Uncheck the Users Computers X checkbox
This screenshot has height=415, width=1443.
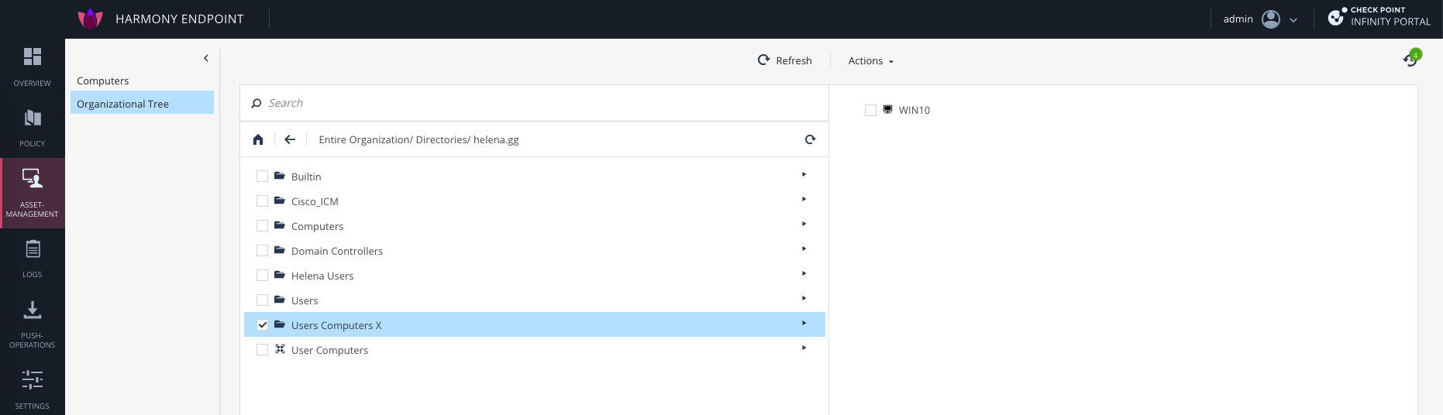coord(262,325)
